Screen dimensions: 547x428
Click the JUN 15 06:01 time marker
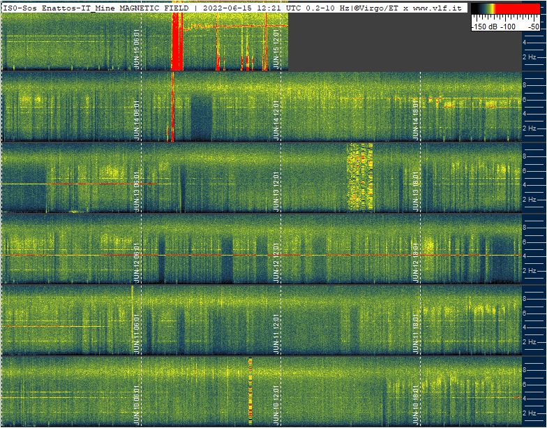pos(137,49)
